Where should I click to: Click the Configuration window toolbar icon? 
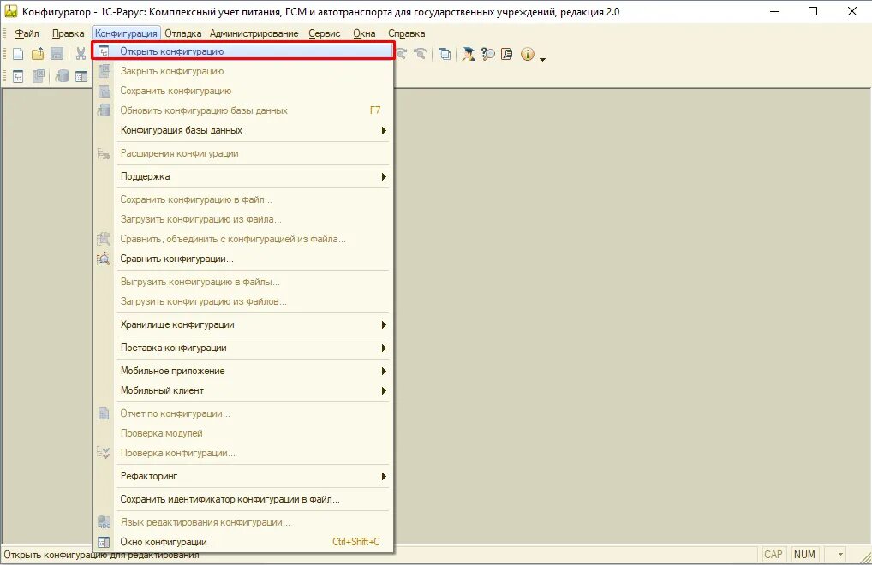(x=81, y=77)
